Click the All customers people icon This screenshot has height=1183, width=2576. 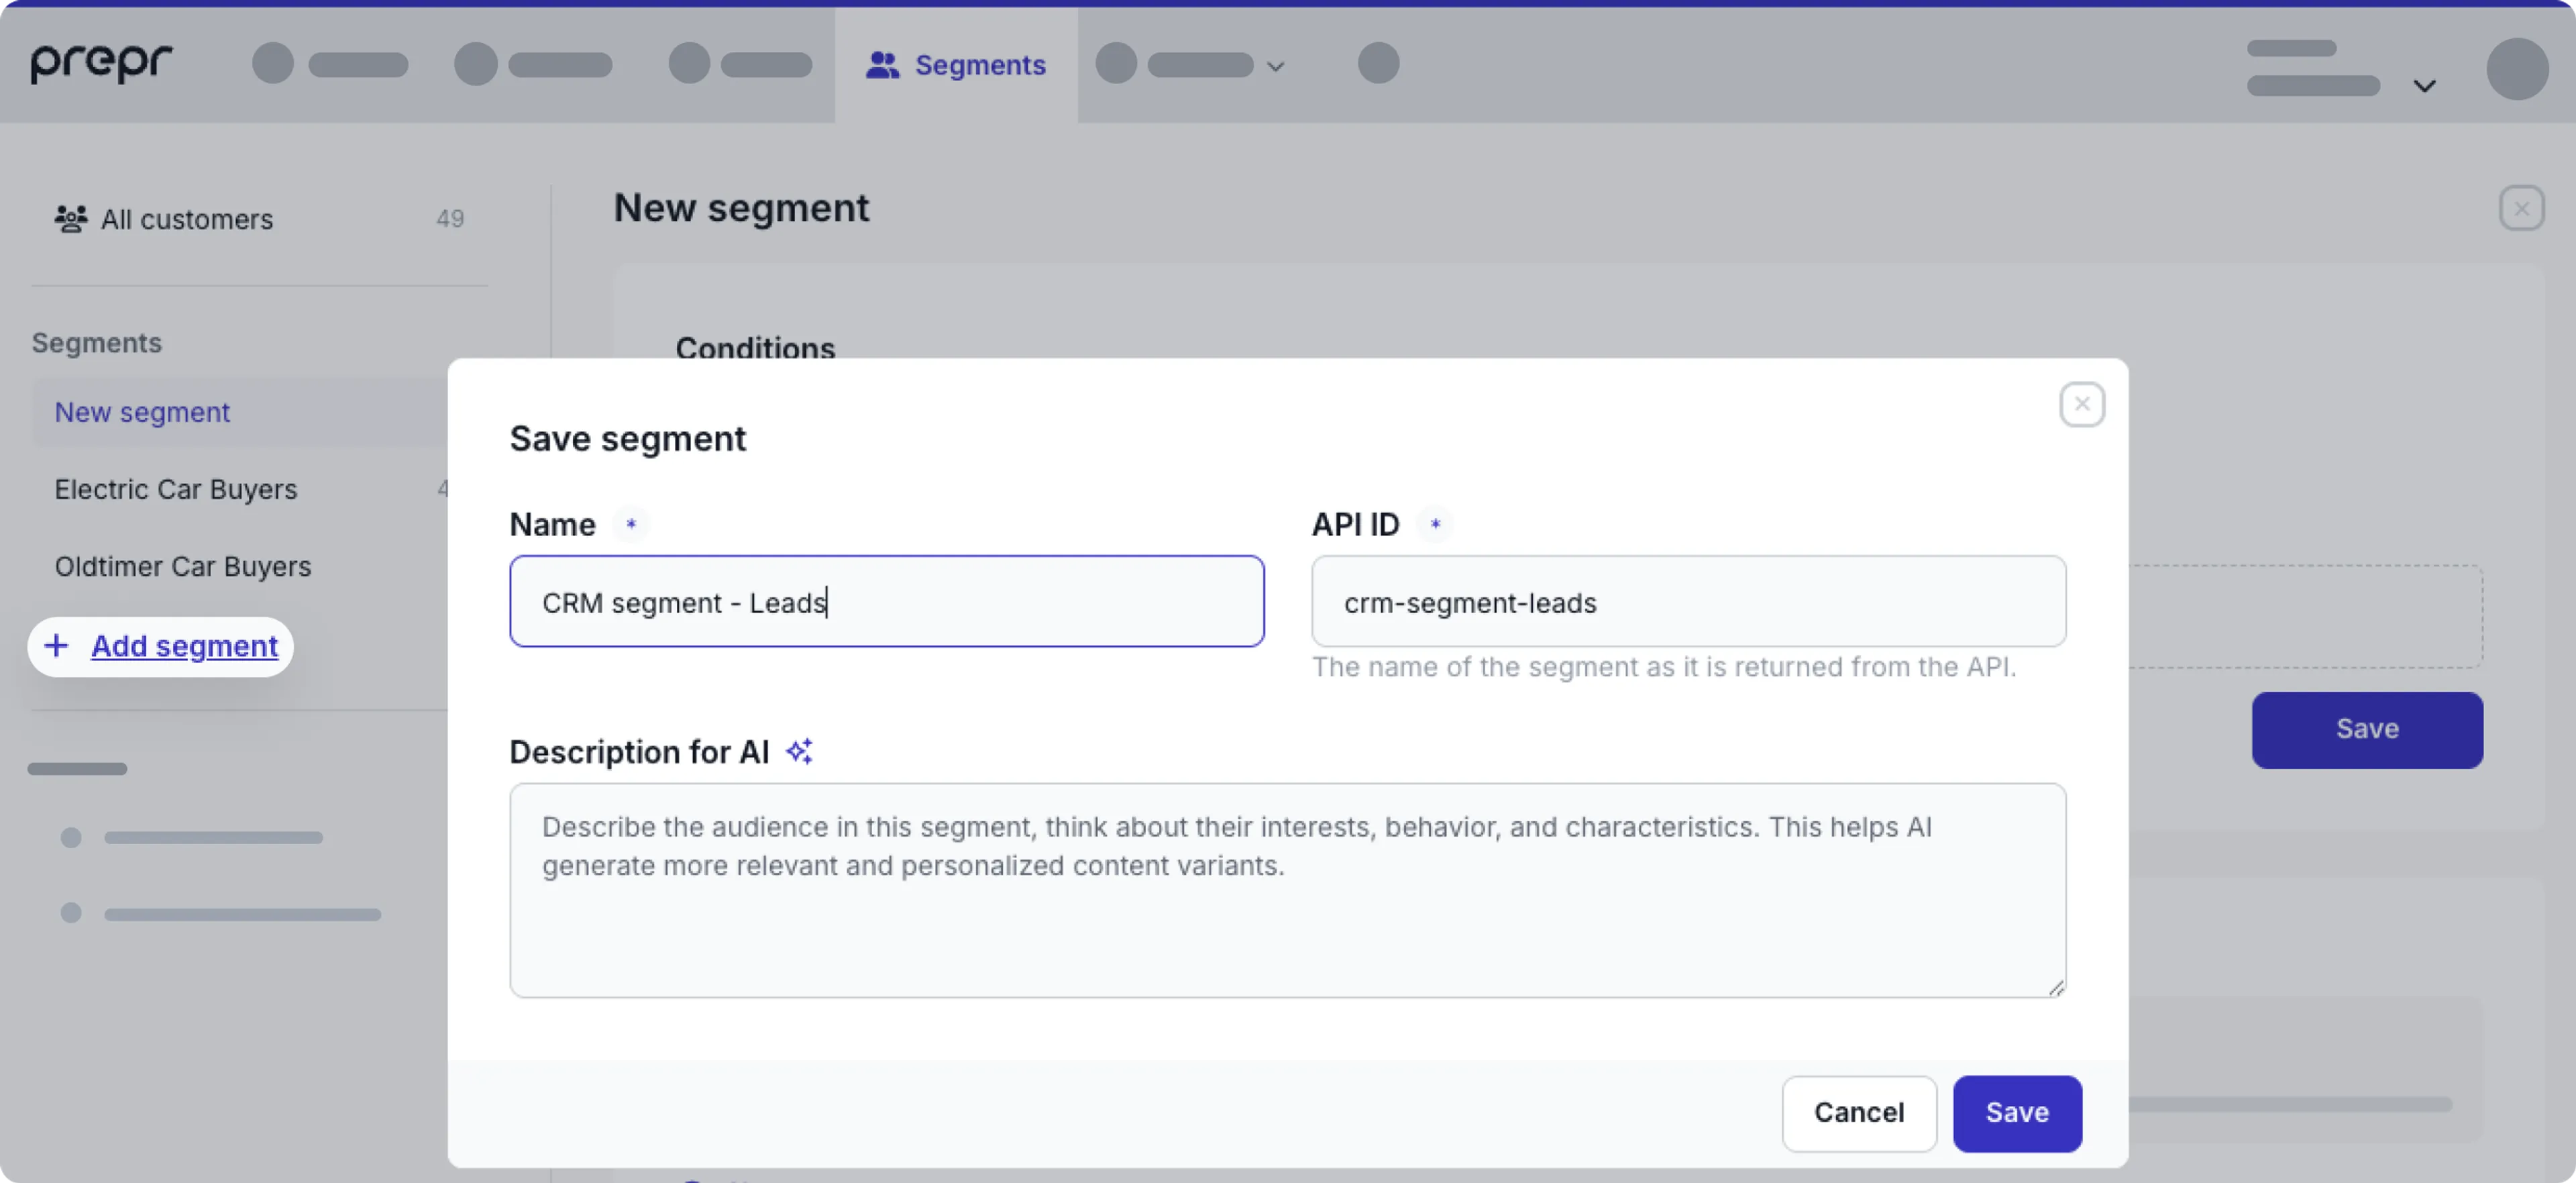[x=69, y=218]
